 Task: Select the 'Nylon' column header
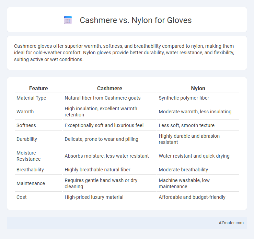pos(198,88)
